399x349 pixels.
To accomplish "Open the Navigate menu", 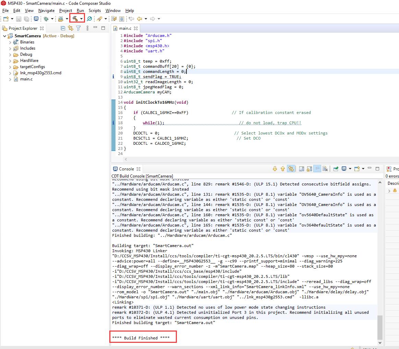I will click(46, 11).
